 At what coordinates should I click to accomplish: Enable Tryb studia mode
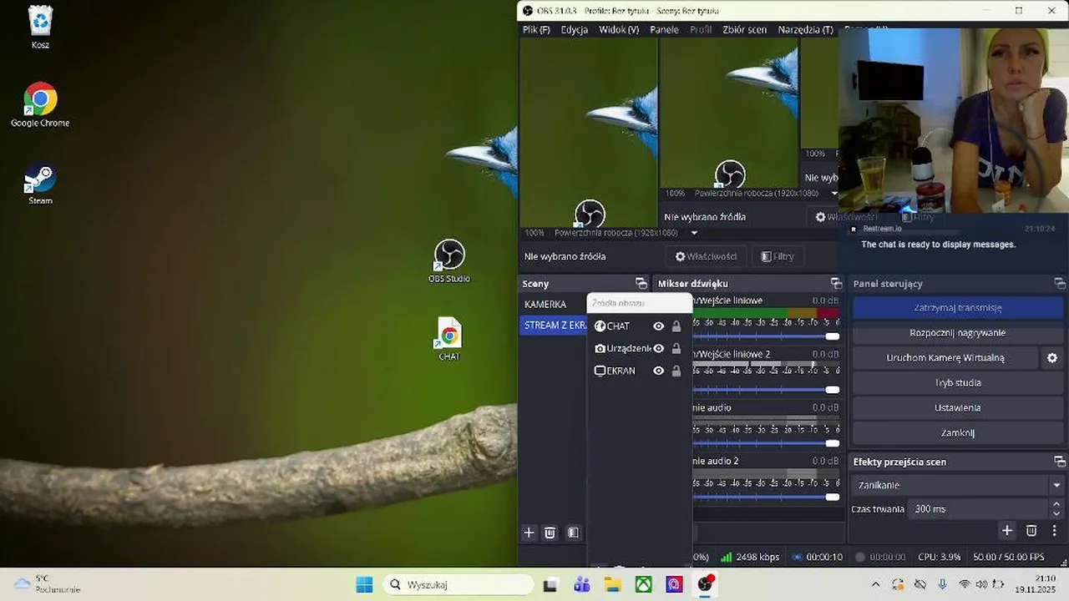[957, 383]
